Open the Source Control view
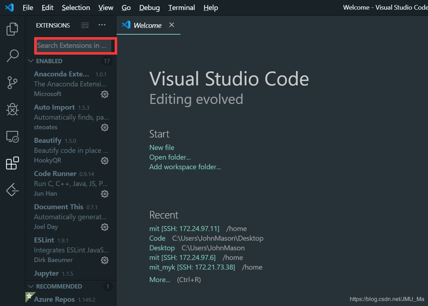Screen dimensions: 428x306 coord(12,82)
